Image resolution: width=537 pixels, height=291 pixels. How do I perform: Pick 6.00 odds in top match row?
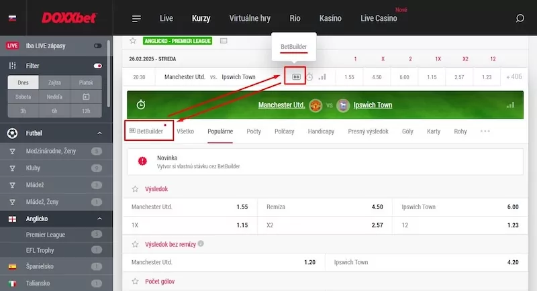(x=404, y=77)
